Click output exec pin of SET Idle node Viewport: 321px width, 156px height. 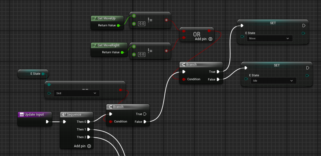[308, 68]
